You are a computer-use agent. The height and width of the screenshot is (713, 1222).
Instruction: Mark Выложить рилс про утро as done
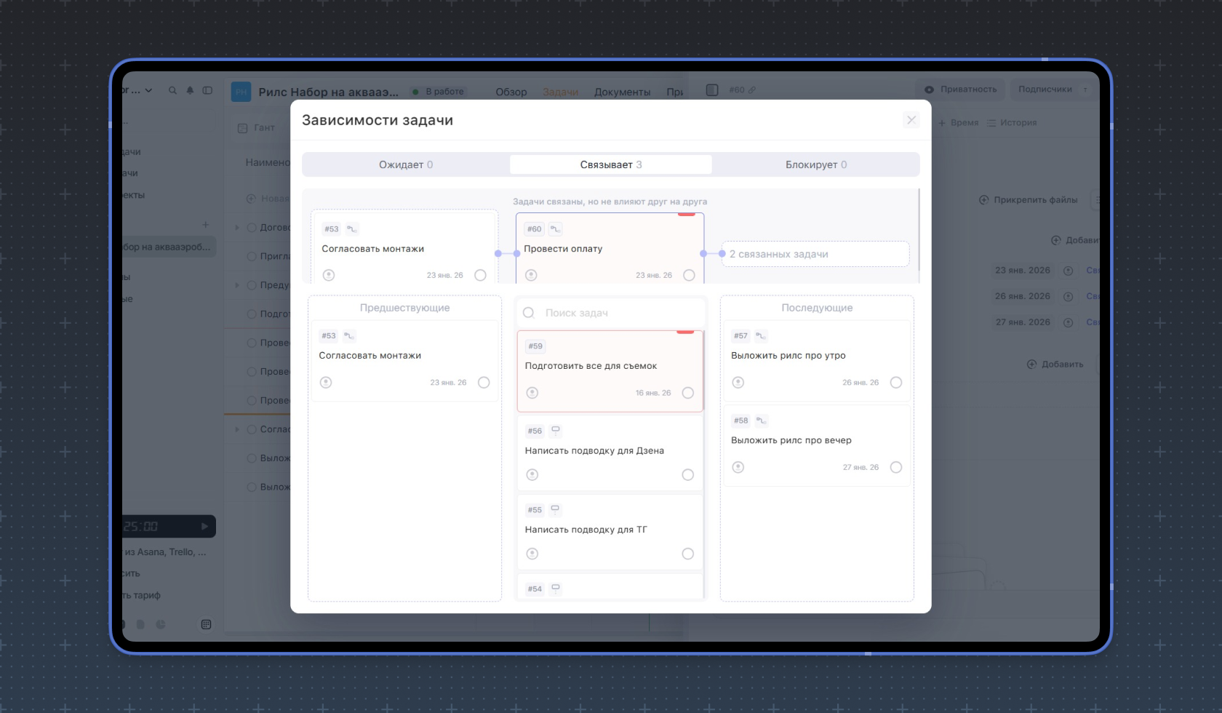click(x=895, y=383)
